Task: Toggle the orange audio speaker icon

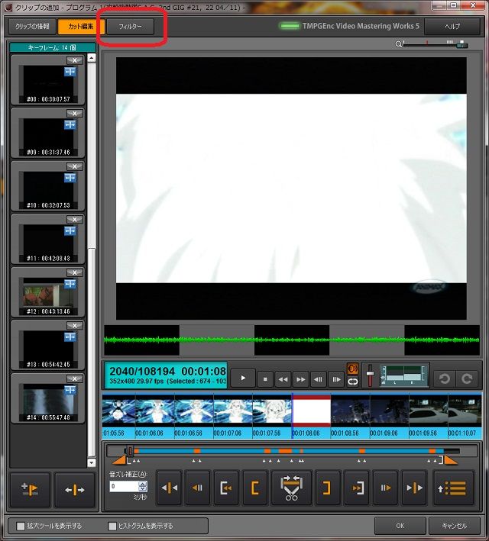Action: point(352,369)
